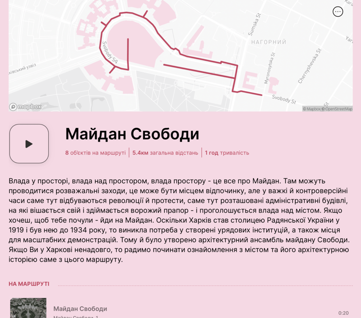Screen dimensions: 361x318
Task: Open the OpenStreetMap attribution link
Action: tap(338, 109)
